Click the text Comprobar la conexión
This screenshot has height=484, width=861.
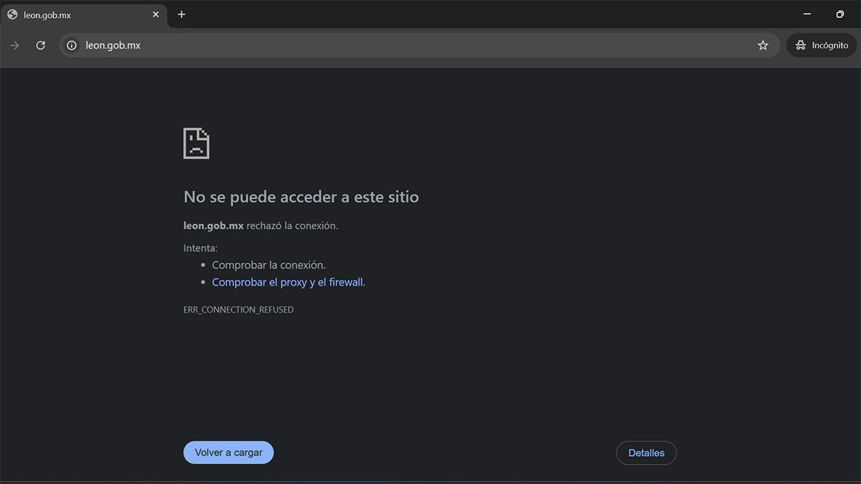click(x=268, y=265)
